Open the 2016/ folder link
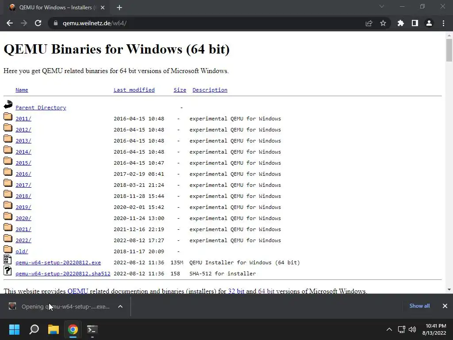Viewport: 453px width, 340px height. point(23,174)
